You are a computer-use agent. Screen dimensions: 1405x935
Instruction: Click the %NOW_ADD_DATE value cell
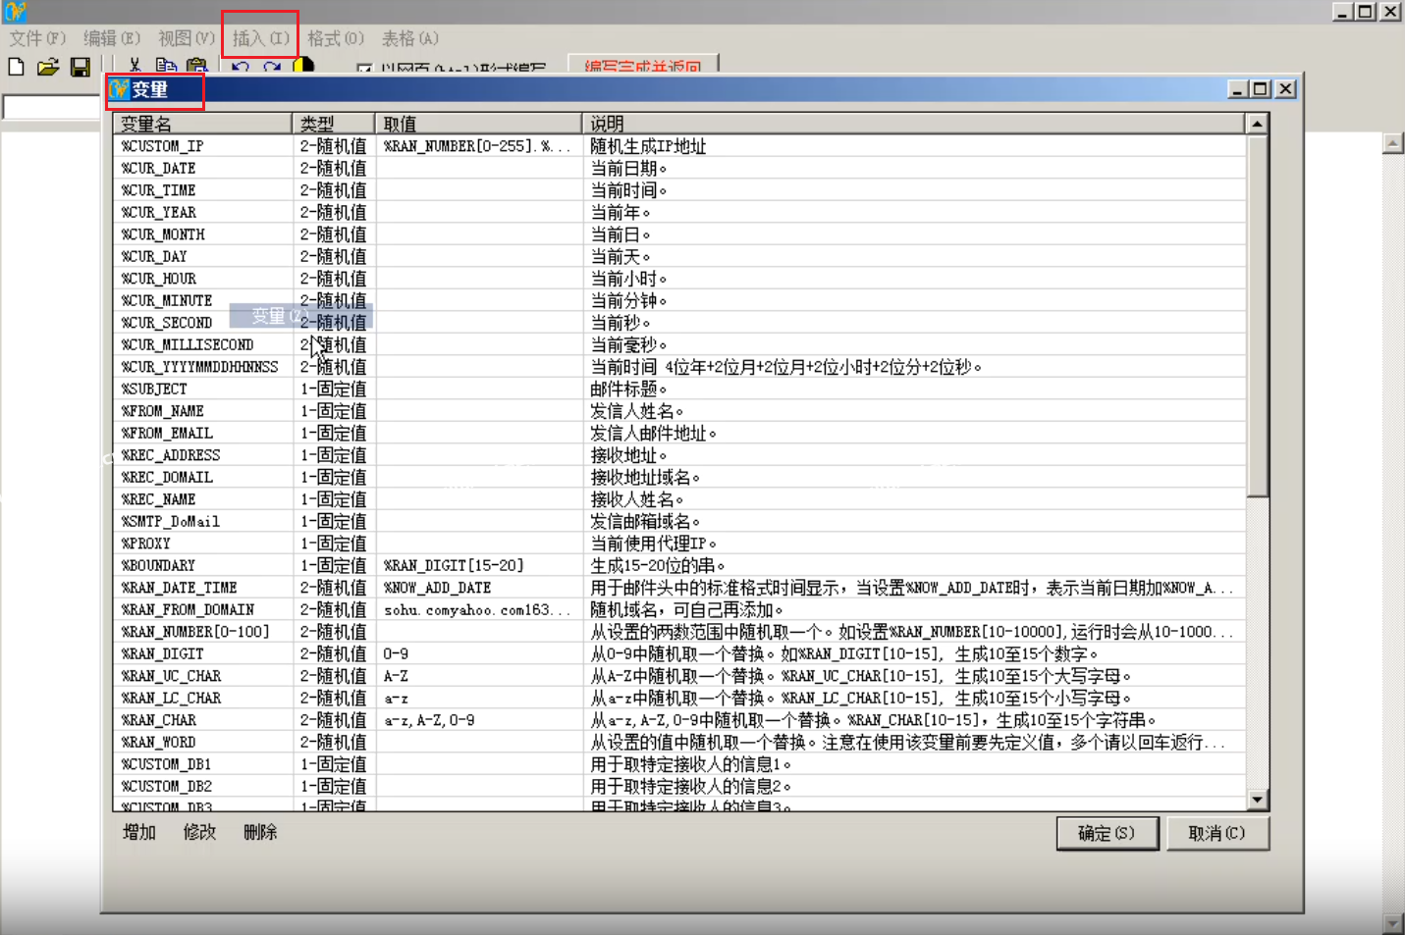(478, 588)
